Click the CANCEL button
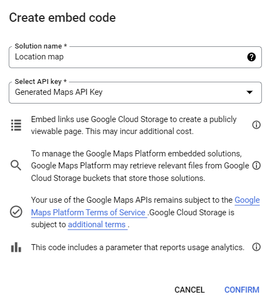 pos(189,290)
